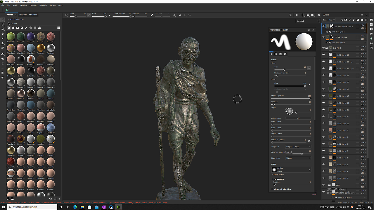Hide the Fill layer 14
Image resolution: width=374 pixels, height=210 pixels.
[x=323, y=103]
